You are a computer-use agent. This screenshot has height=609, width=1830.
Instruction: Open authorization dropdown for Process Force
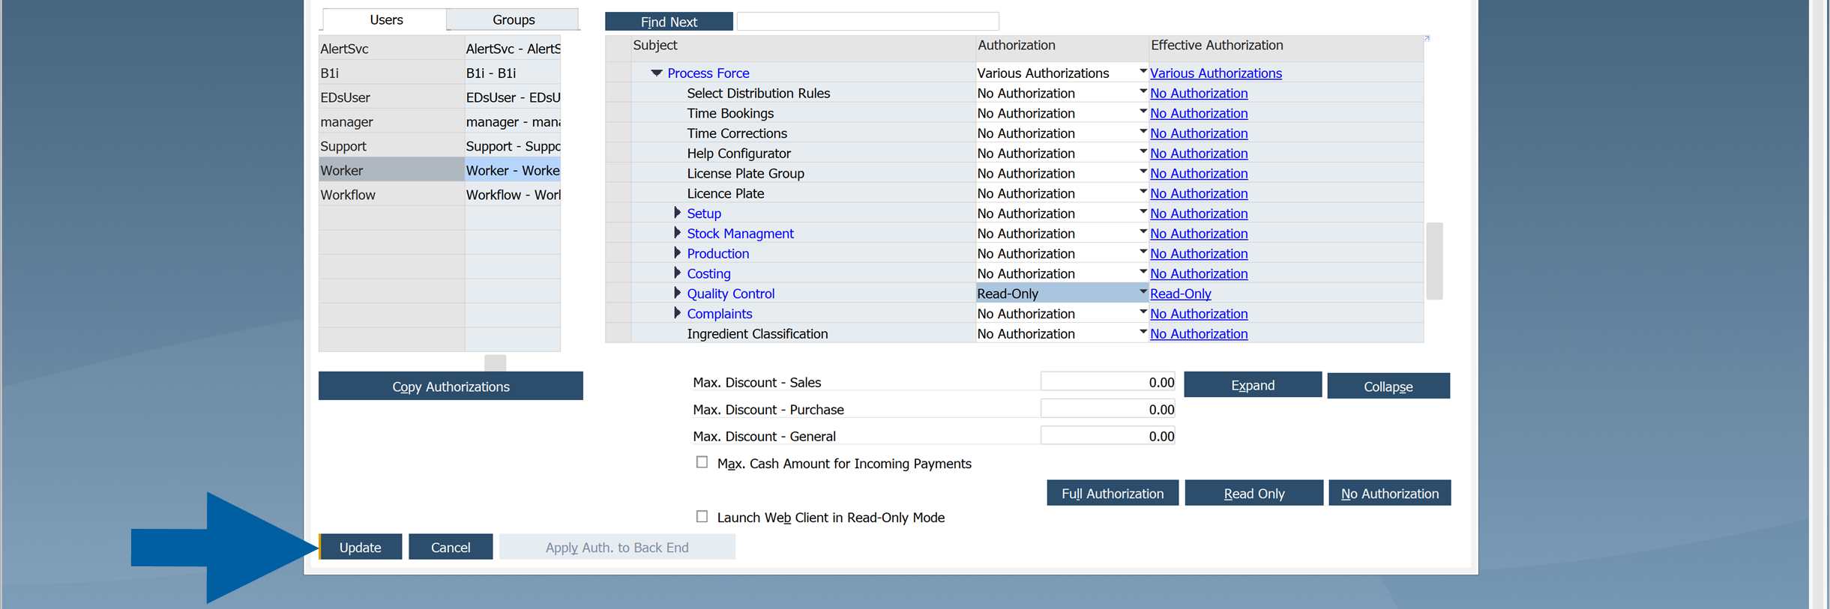(1143, 72)
